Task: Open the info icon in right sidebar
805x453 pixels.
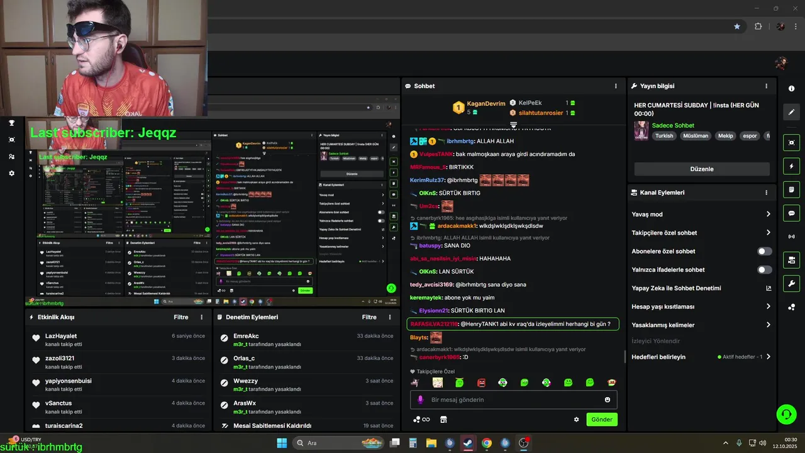Action: click(x=791, y=89)
